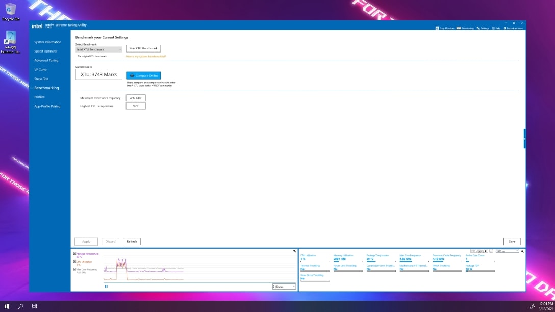Click the system tray icon beside the clock
This screenshot has height=312, width=555.
click(532, 307)
